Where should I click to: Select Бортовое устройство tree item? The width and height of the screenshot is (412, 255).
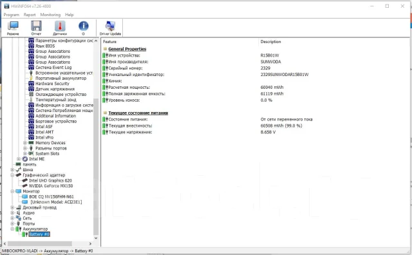(x=56, y=122)
